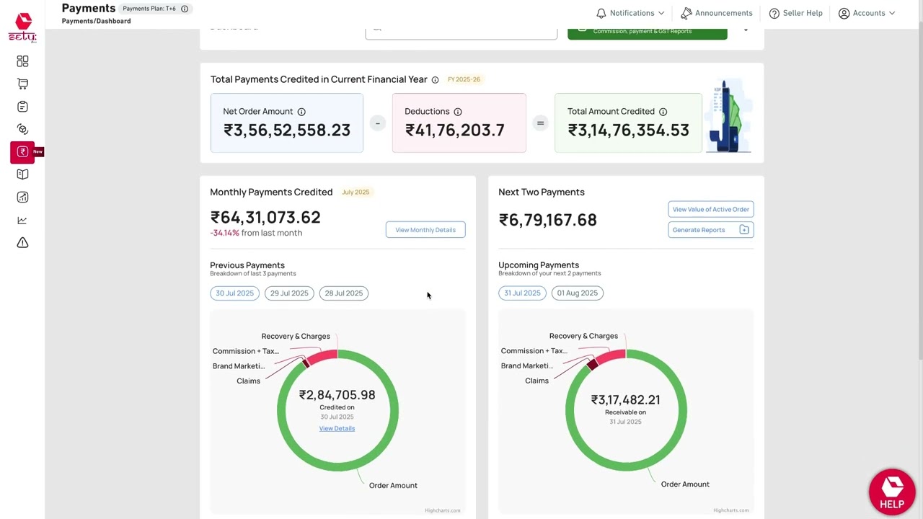
Task: Open the Notifications dropdown
Action: click(630, 13)
